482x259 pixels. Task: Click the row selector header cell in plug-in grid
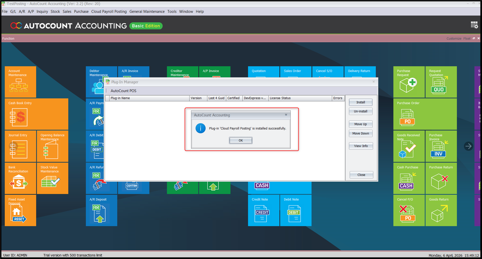point(107,98)
